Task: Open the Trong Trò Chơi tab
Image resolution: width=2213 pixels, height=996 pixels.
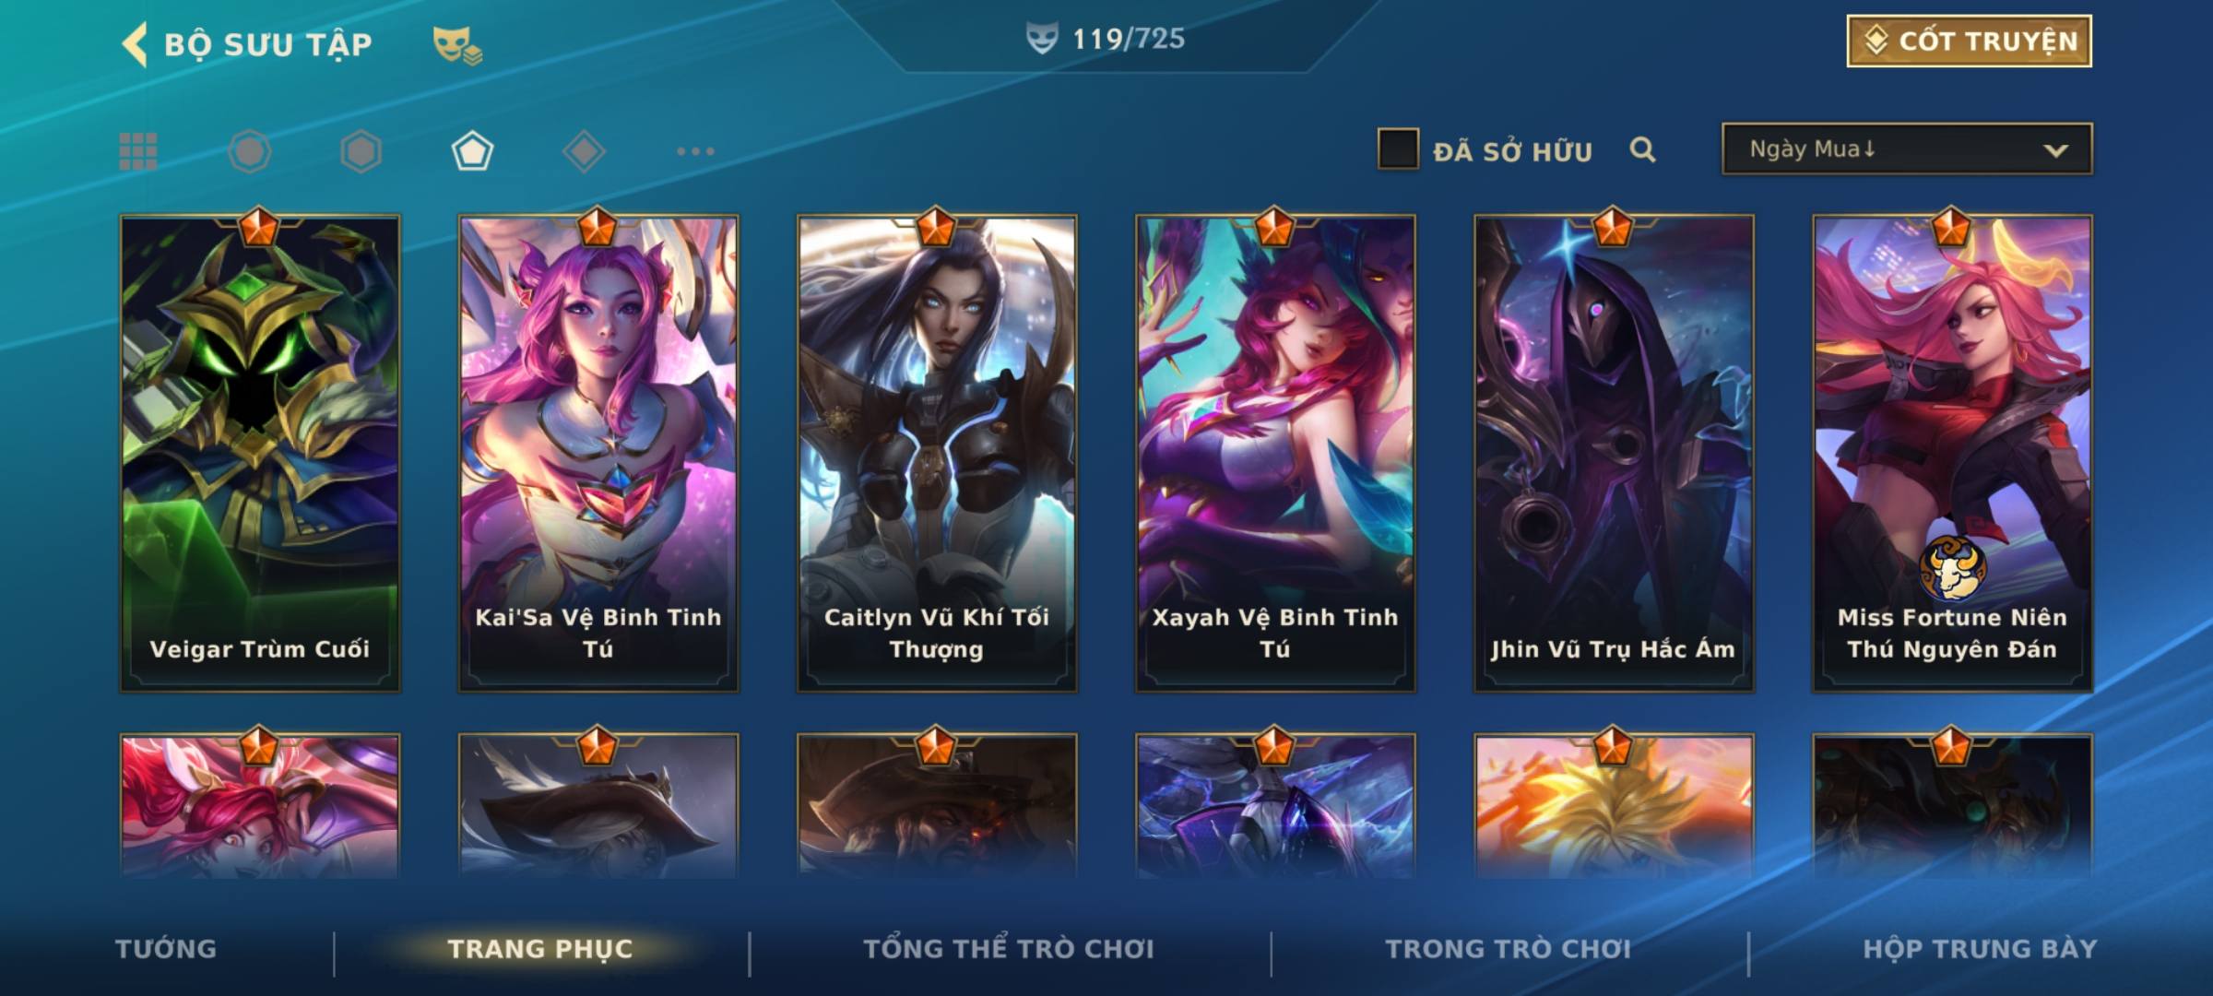Action: (1509, 949)
